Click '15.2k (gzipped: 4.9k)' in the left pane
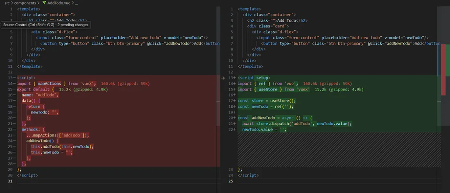Screen dimensions: 450x193 click(x=83, y=89)
